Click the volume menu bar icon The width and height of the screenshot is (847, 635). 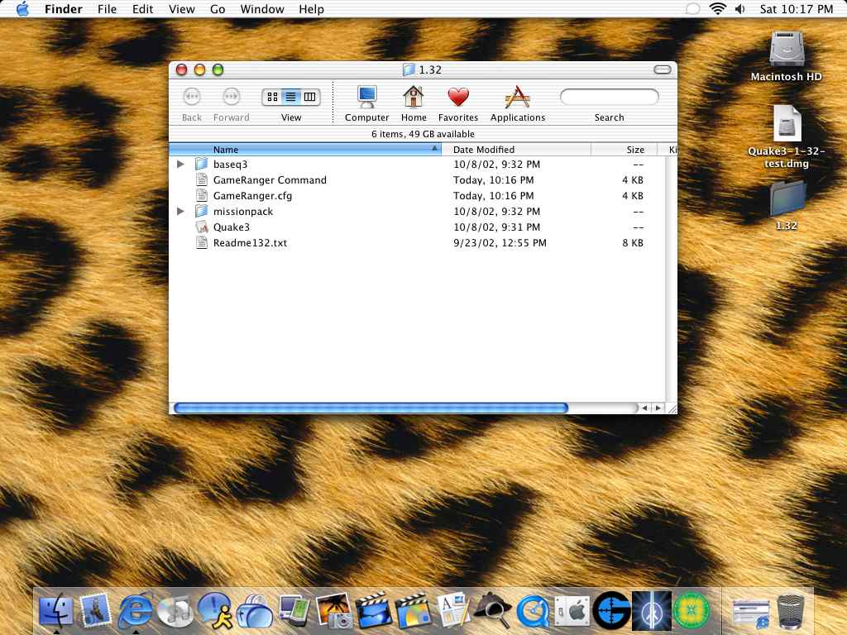tap(740, 9)
